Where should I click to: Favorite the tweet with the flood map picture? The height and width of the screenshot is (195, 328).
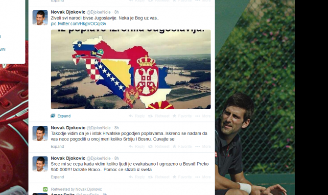point(182,116)
